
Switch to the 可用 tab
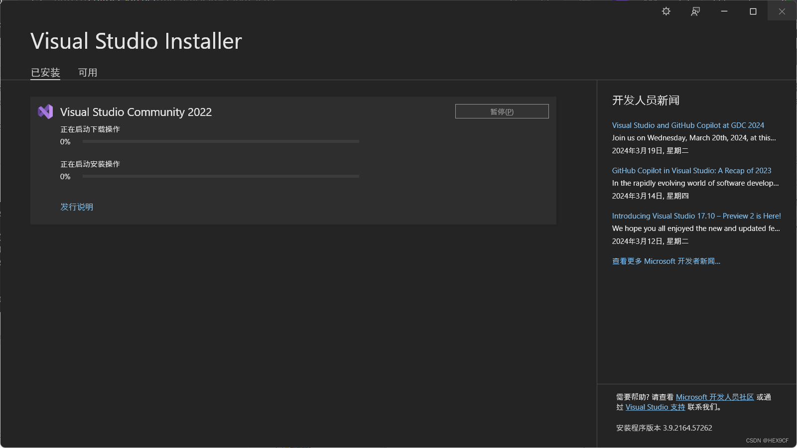point(88,73)
